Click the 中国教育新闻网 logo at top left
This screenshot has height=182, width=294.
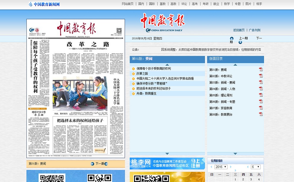(x=44, y=4)
